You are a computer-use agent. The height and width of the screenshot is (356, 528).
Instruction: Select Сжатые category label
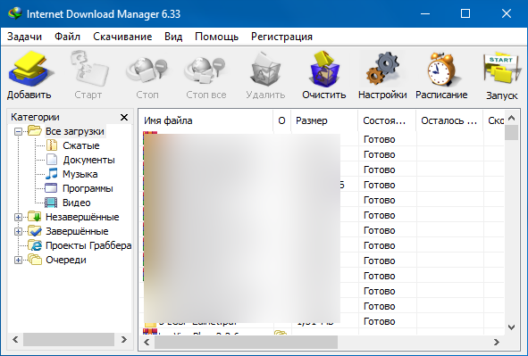(x=81, y=146)
